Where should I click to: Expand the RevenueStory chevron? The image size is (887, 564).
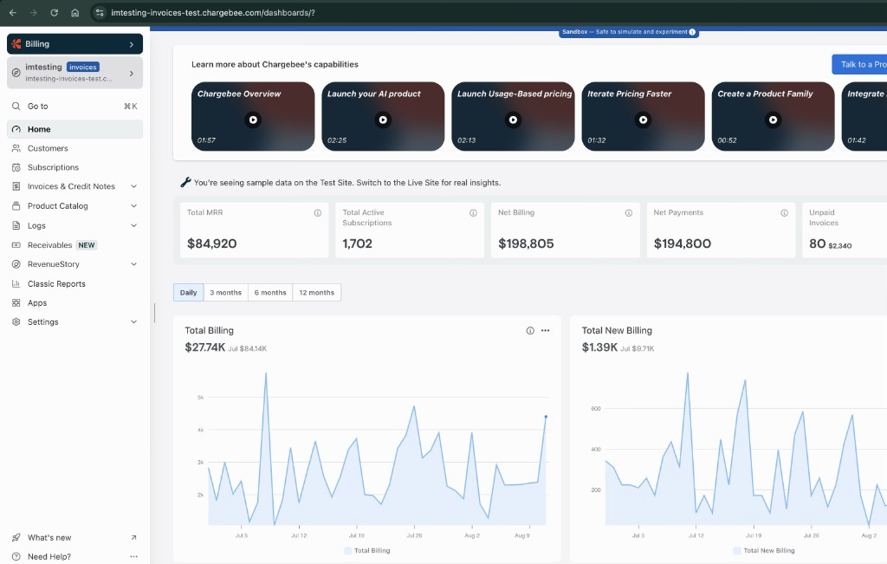pyautogui.click(x=134, y=264)
